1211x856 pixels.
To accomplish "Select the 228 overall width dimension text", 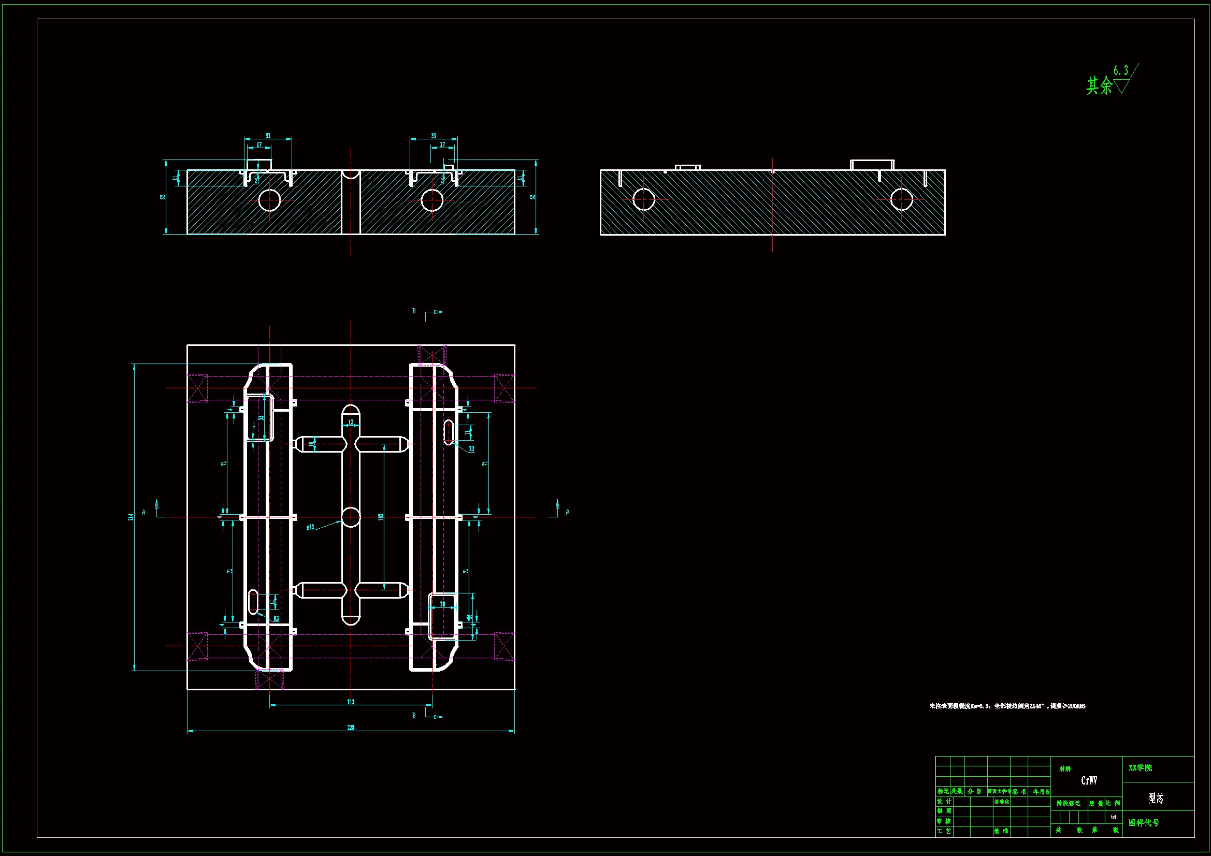I will pos(351,727).
